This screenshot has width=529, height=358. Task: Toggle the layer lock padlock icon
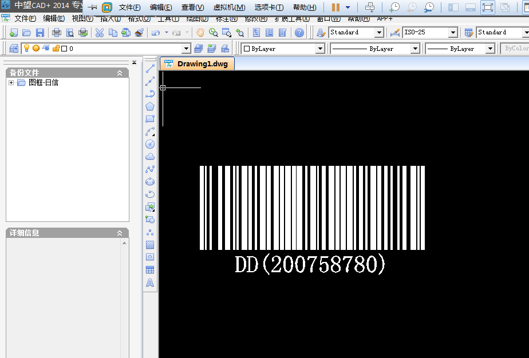(x=56, y=48)
